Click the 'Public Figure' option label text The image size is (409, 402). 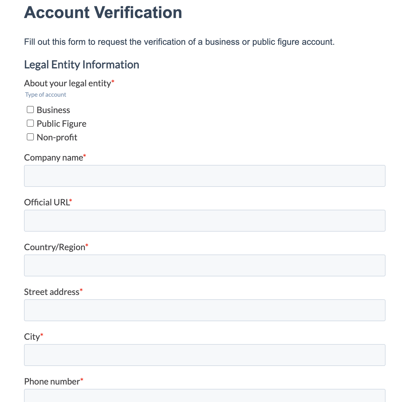tap(61, 124)
